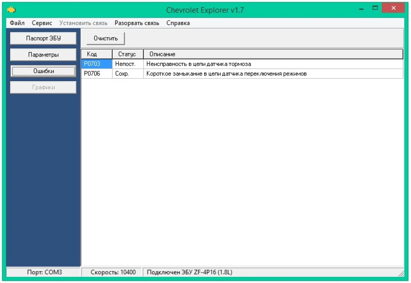
Task: Select error code P0706 cell
Action: [97, 74]
